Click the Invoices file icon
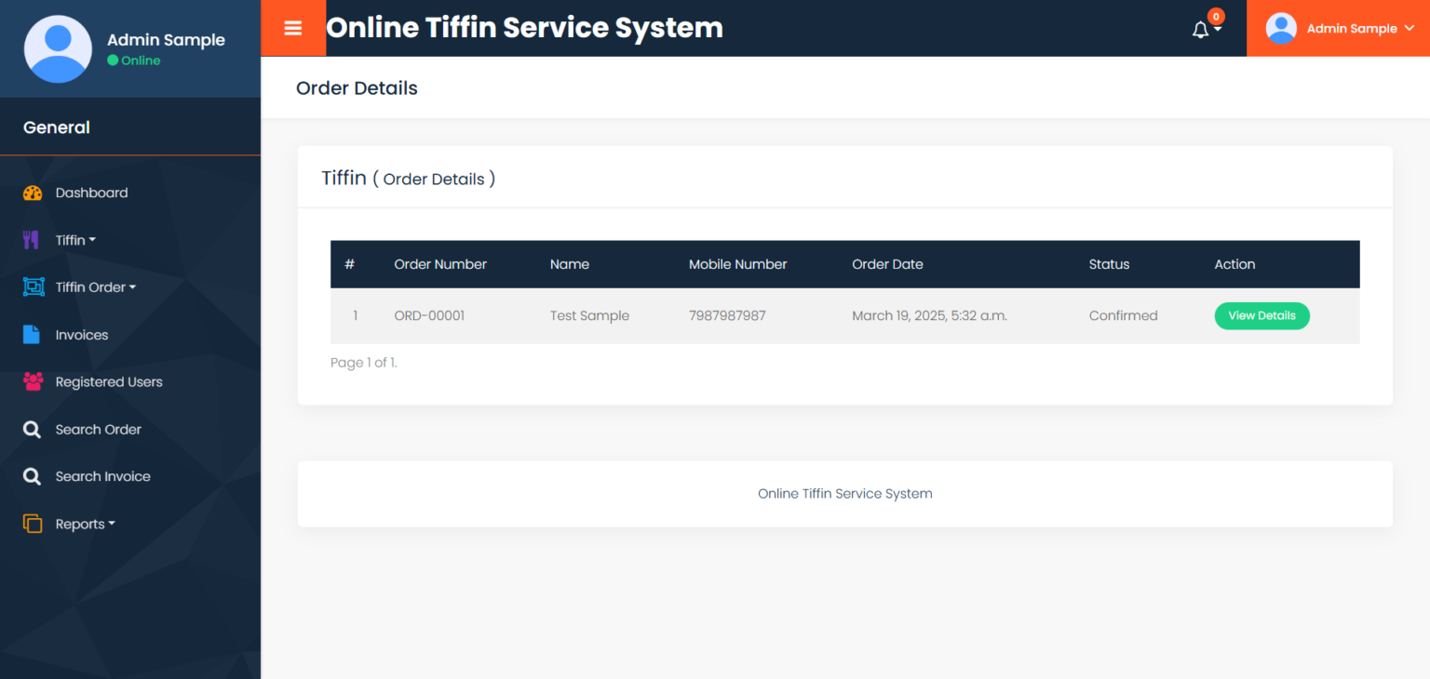 (32, 335)
